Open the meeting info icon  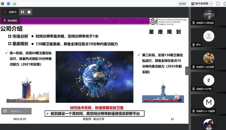click(2, 3)
